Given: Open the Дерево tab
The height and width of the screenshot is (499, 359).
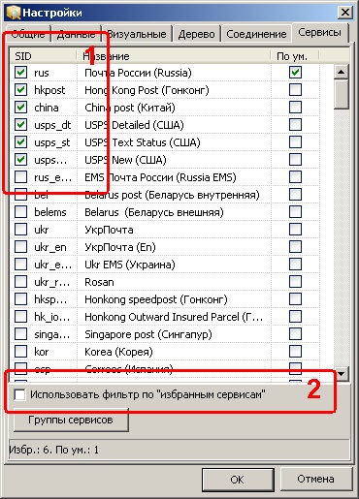Looking at the screenshot, I should [x=196, y=34].
